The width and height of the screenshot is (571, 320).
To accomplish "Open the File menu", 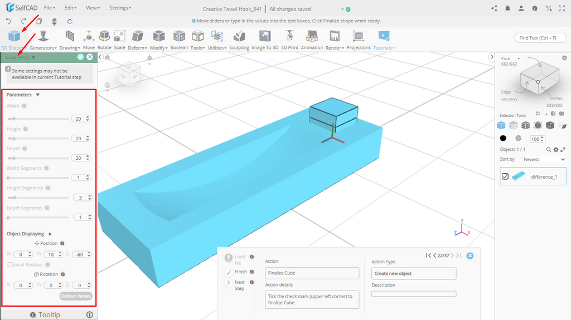I will (49, 8).
